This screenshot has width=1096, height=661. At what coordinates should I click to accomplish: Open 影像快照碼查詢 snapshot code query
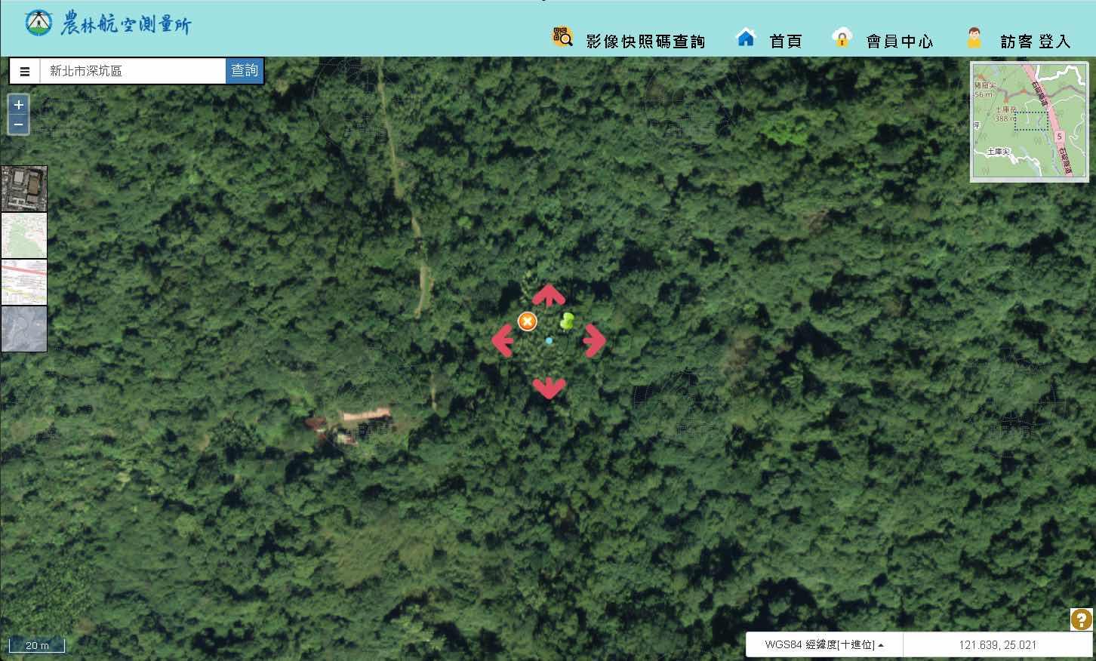coord(630,40)
